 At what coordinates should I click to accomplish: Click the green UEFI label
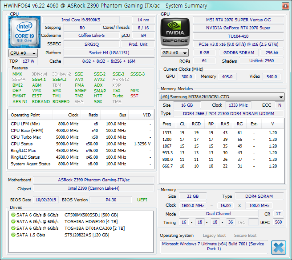tap(142, 200)
